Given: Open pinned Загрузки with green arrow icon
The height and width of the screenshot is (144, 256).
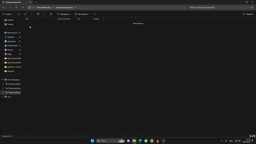Looking at the screenshot, I should click(9, 37).
